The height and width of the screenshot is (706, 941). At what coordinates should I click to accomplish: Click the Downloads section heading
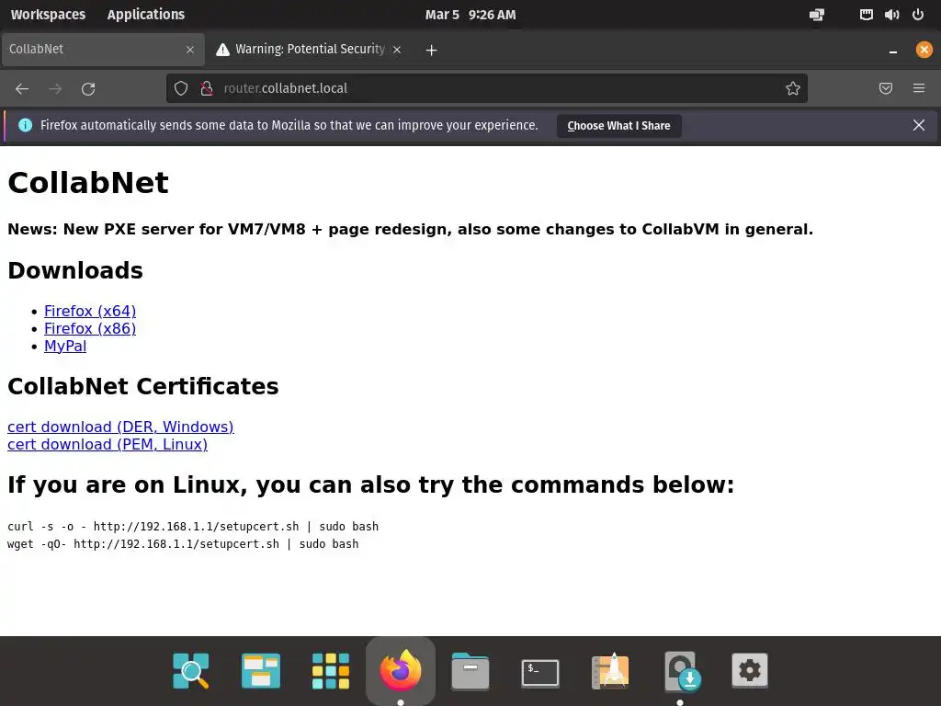pos(75,271)
